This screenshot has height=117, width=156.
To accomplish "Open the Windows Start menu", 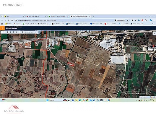I will [x=48, y=100].
